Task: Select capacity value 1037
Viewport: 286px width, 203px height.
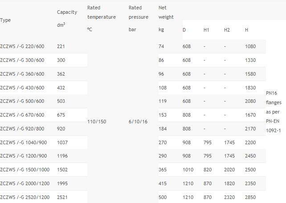Action: pyautogui.click(x=63, y=142)
